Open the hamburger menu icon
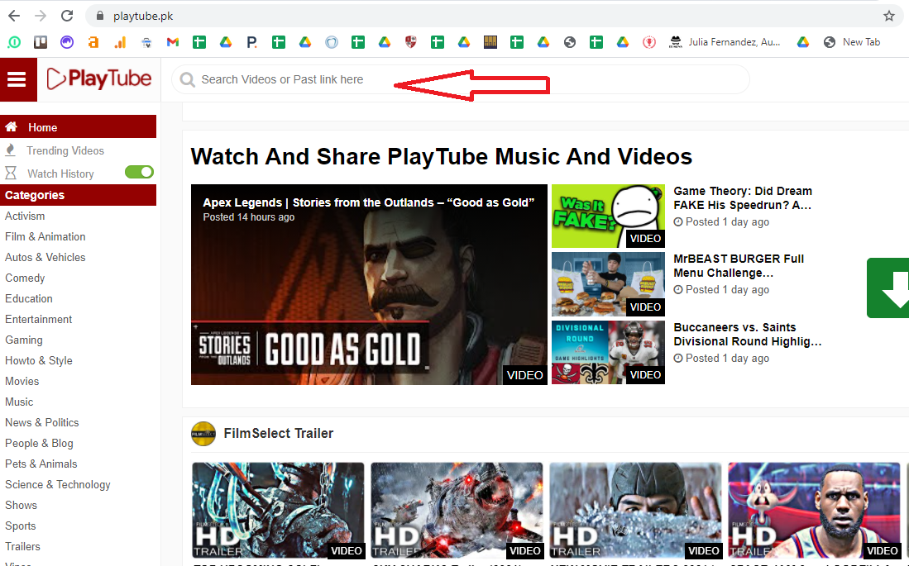This screenshot has height=566, width=909. (x=17, y=79)
